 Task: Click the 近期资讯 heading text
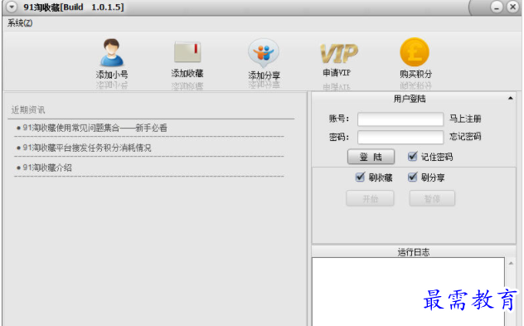pos(28,109)
